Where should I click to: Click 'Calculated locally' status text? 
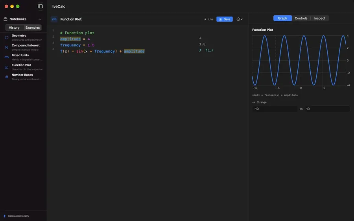point(18,216)
